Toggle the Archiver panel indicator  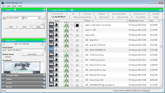(3, 83)
